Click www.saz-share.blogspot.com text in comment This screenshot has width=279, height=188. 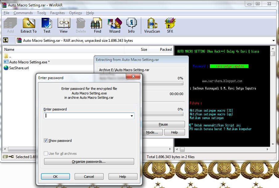[x=222, y=81]
